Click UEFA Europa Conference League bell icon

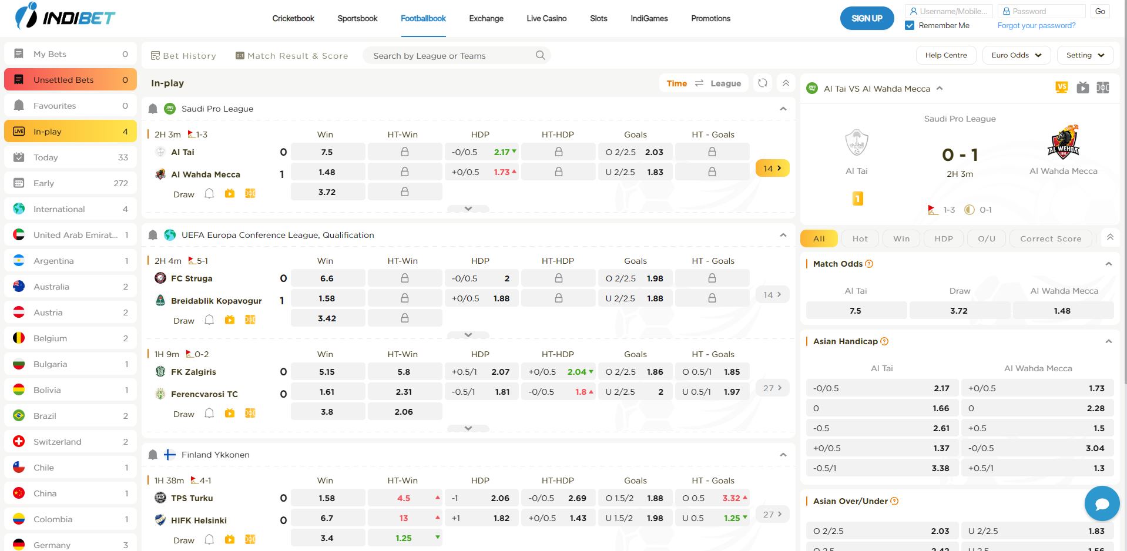(x=153, y=235)
